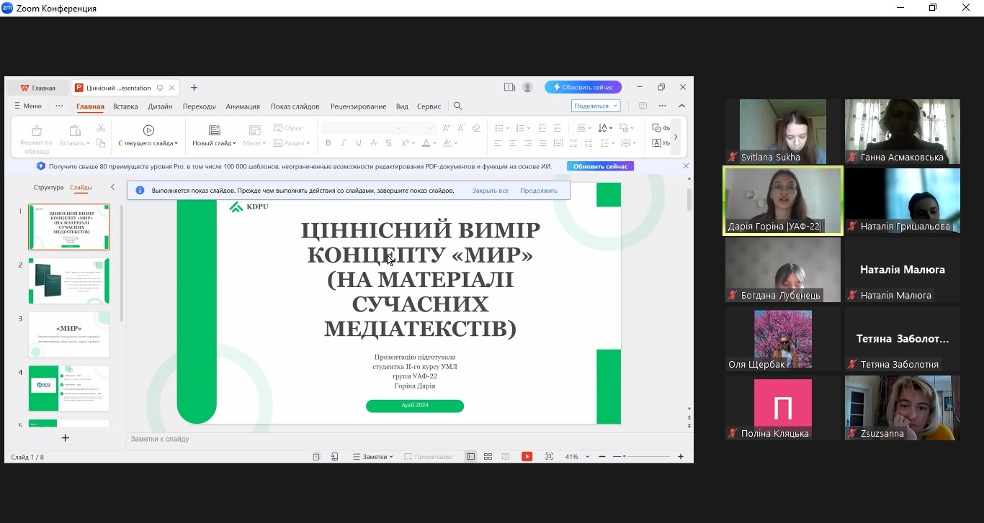Click the decrease font size icon

tap(461, 128)
